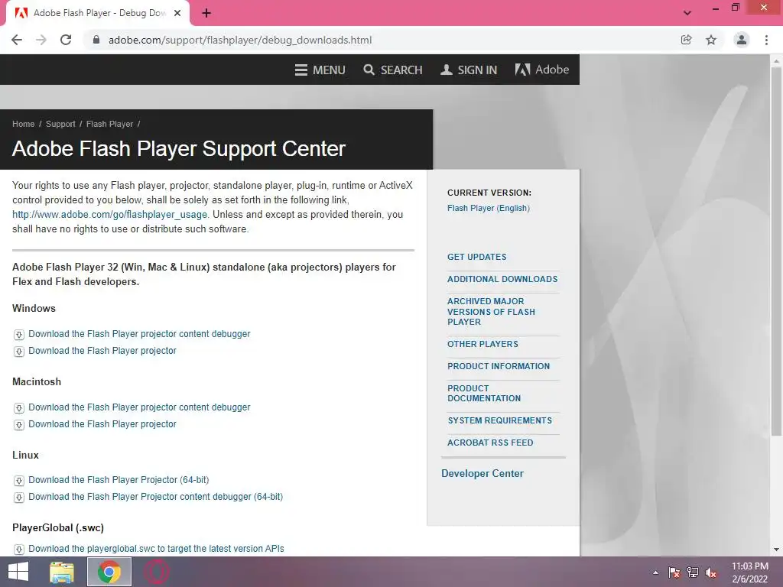Open File Explorer from taskbar

[x=62, y=572]
